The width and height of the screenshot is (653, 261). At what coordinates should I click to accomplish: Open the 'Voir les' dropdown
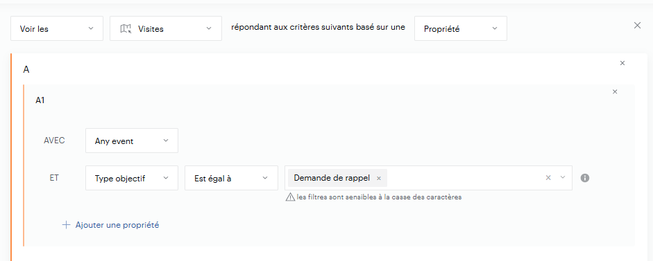point(57,28)
